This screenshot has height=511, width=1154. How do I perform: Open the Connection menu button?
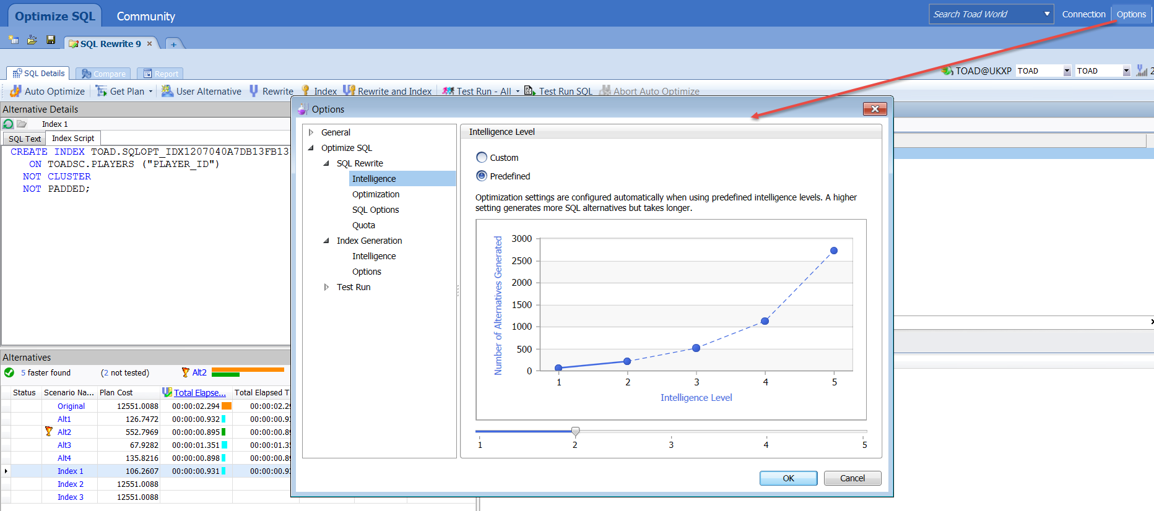coord(1083,14)
